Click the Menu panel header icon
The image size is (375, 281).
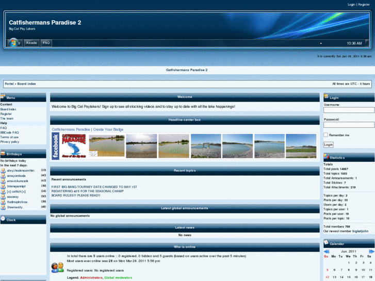click(3, 96)
